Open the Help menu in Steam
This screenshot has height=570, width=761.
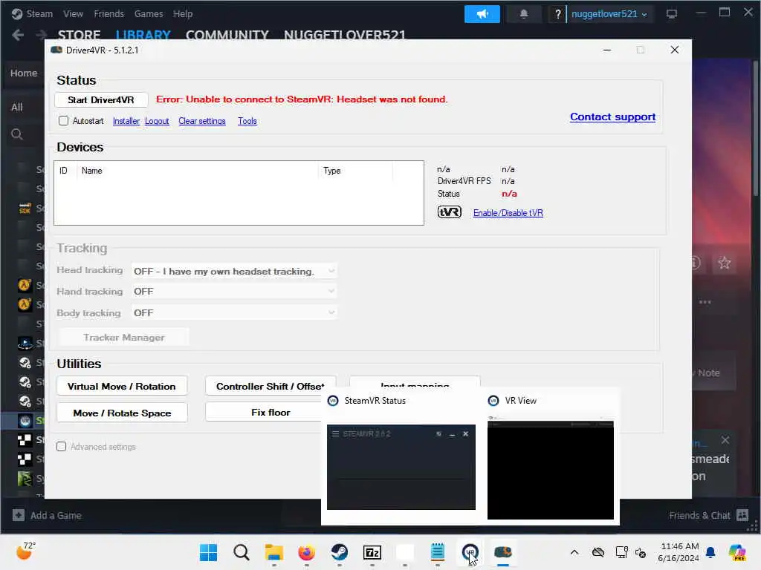click(183, 13)
